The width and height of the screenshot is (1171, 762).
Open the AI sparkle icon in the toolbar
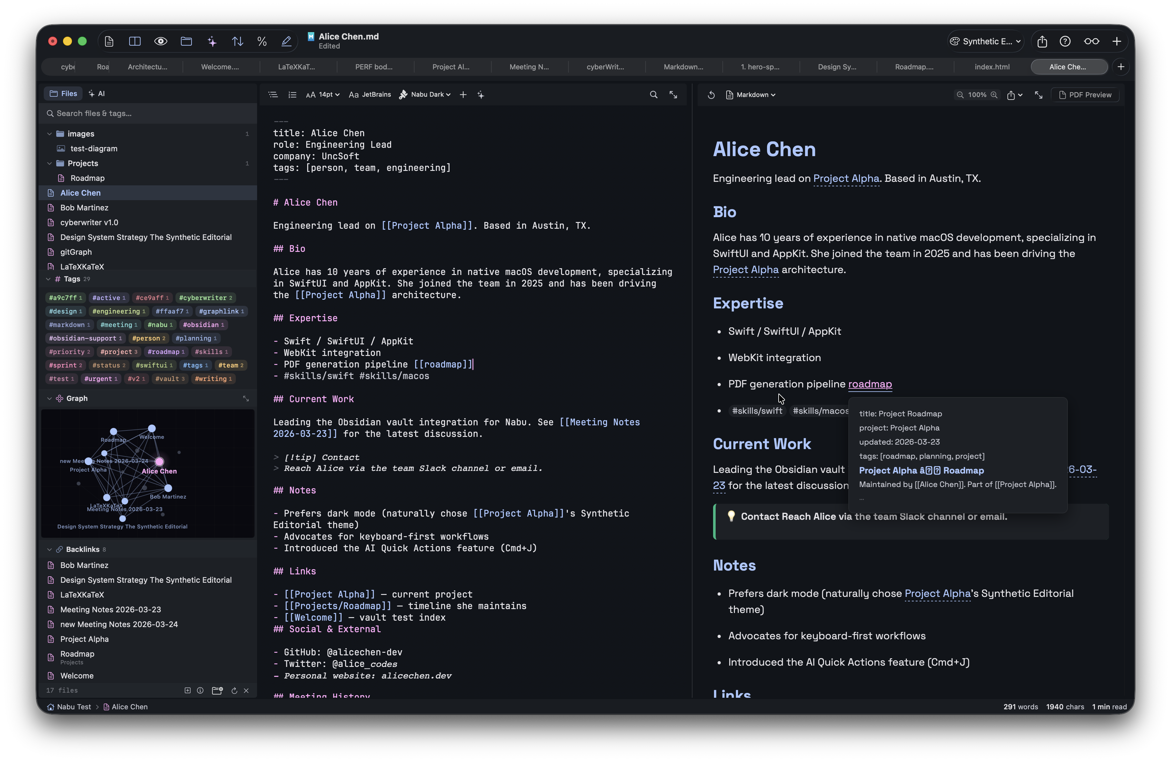point(211,41)
